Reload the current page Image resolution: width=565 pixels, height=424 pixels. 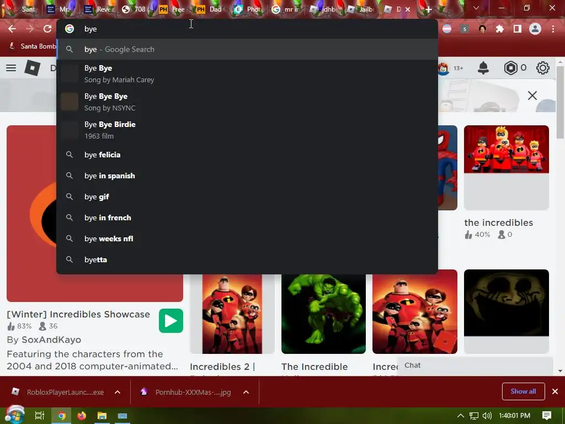[47, 29]
